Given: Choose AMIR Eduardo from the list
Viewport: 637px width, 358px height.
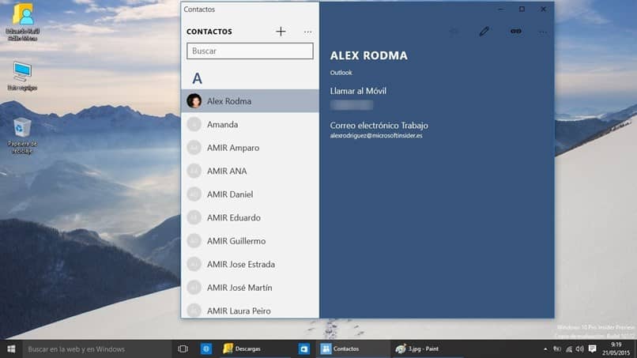Looking at the screenshot, I should tap(250, 217).
